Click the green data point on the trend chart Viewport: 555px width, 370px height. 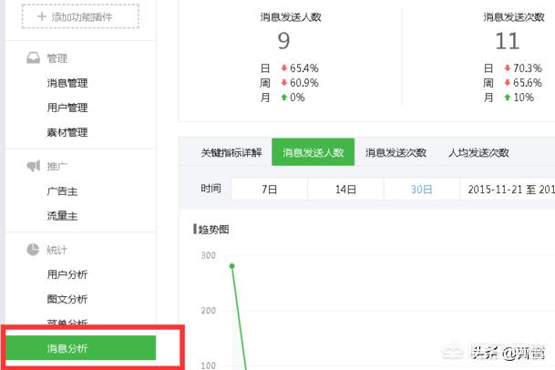[231, 266]
